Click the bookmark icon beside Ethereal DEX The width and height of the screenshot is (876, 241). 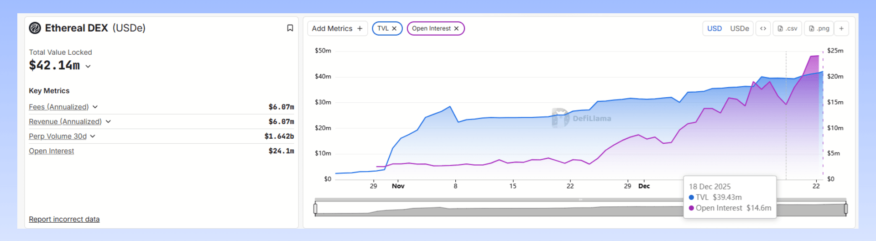(290, 28)
